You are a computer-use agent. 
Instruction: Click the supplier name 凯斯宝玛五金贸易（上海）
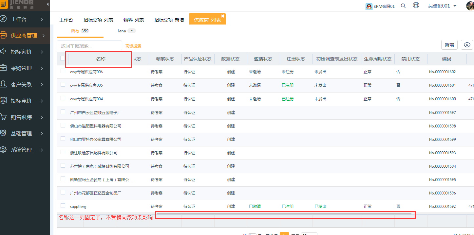(x=101, y=179)
